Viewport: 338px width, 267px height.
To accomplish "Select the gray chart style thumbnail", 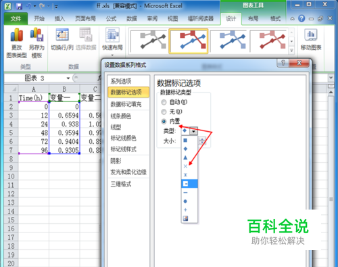I will [149, 41].
